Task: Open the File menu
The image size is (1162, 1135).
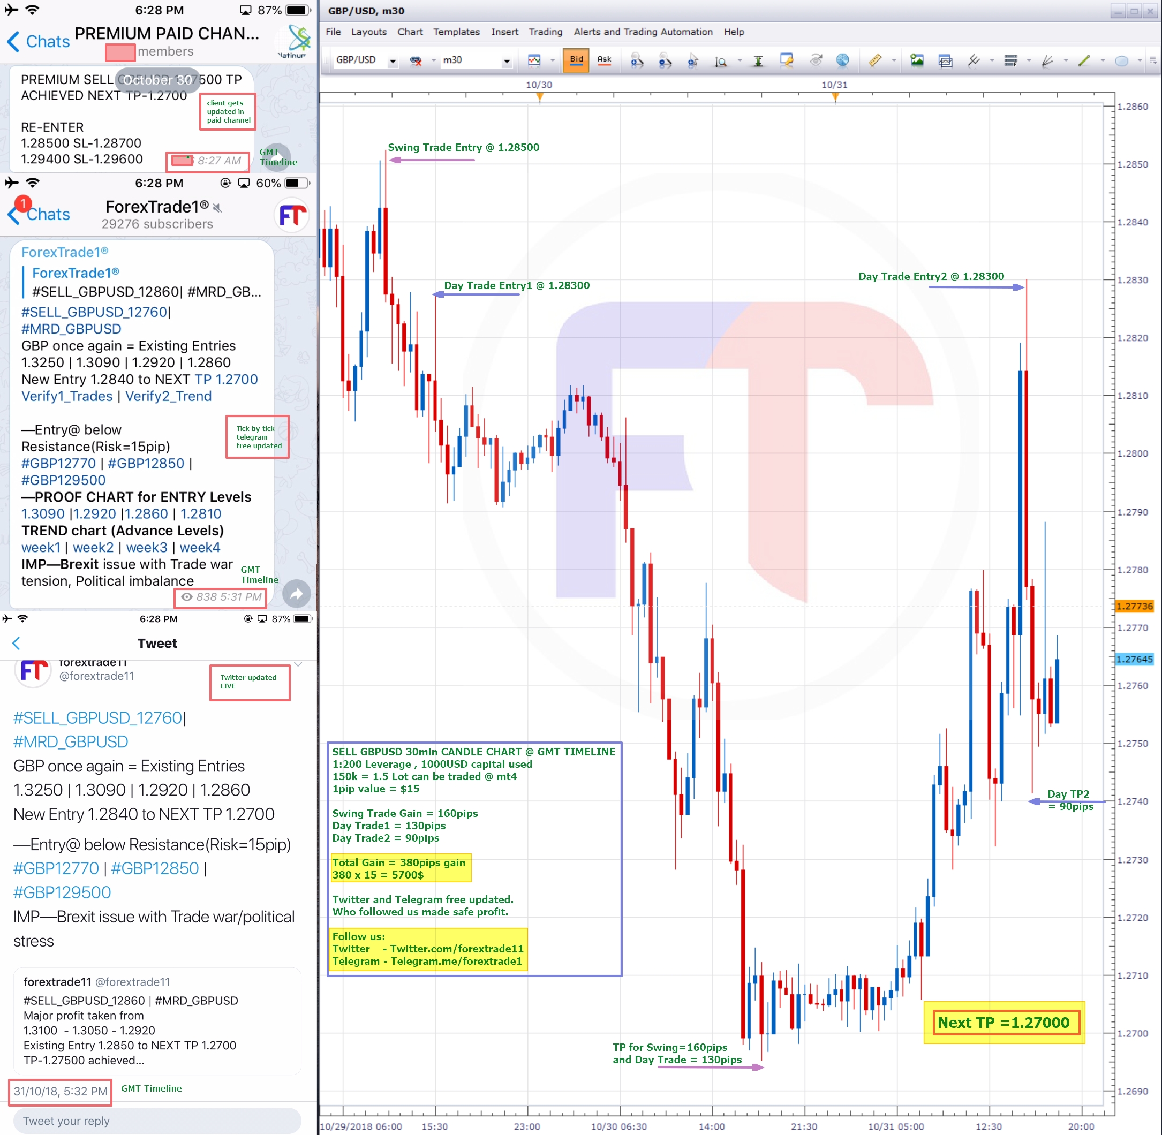Action: [x=333, y=32]
